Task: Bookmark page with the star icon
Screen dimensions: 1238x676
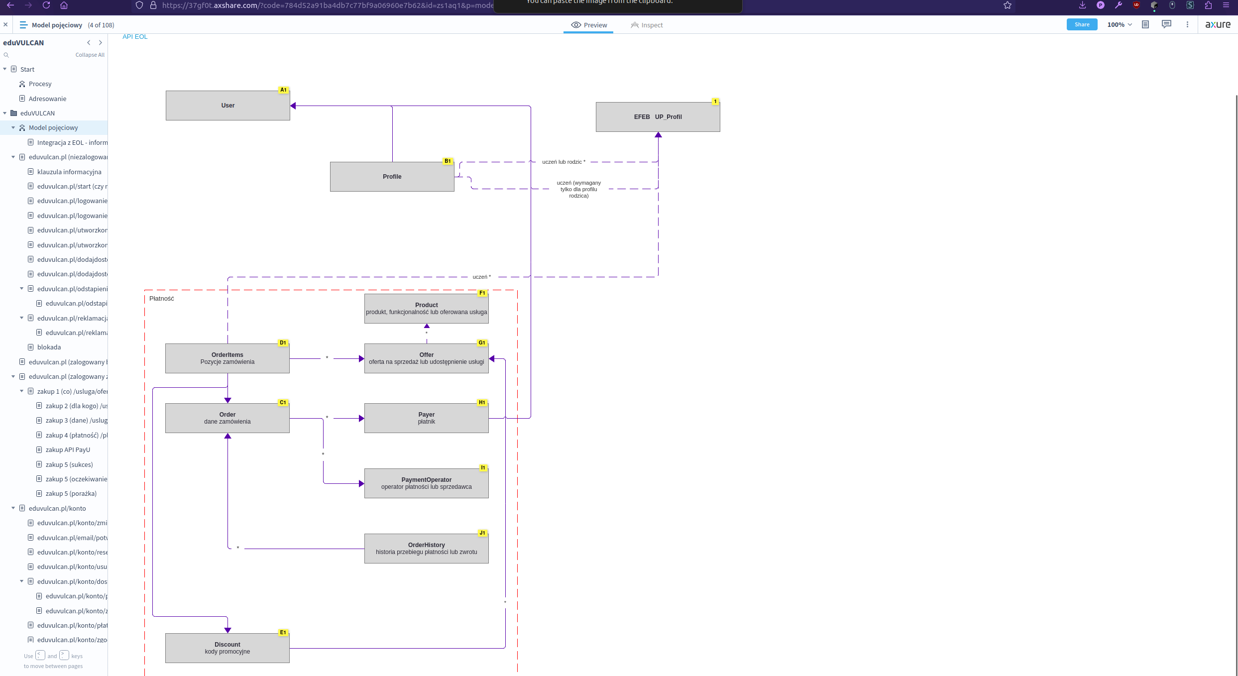Action: tap(1008, 5)
